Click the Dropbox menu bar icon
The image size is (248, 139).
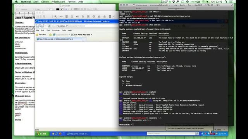click(x=174, y=2)
